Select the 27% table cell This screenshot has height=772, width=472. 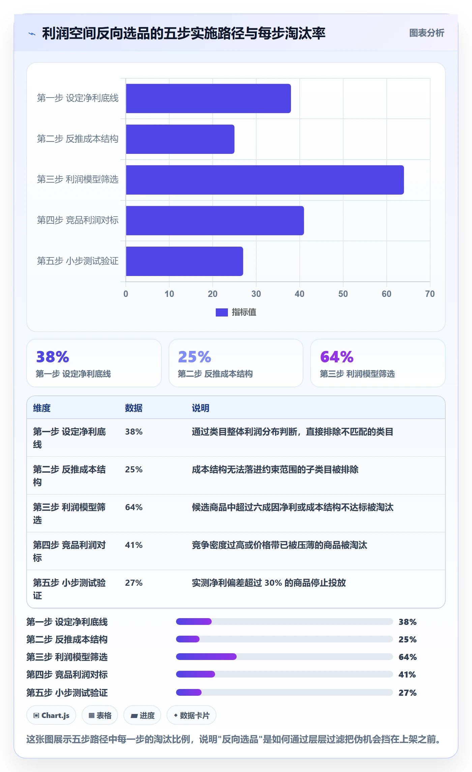point(134,583)
